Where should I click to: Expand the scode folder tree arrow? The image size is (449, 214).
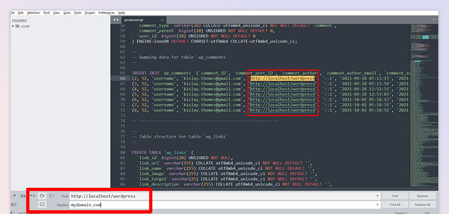coord(13,26)
